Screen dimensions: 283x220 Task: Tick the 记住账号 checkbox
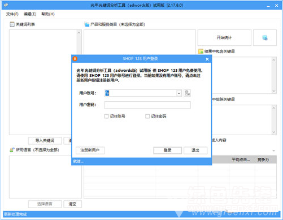pyautogui.click(x=106, y=117)
